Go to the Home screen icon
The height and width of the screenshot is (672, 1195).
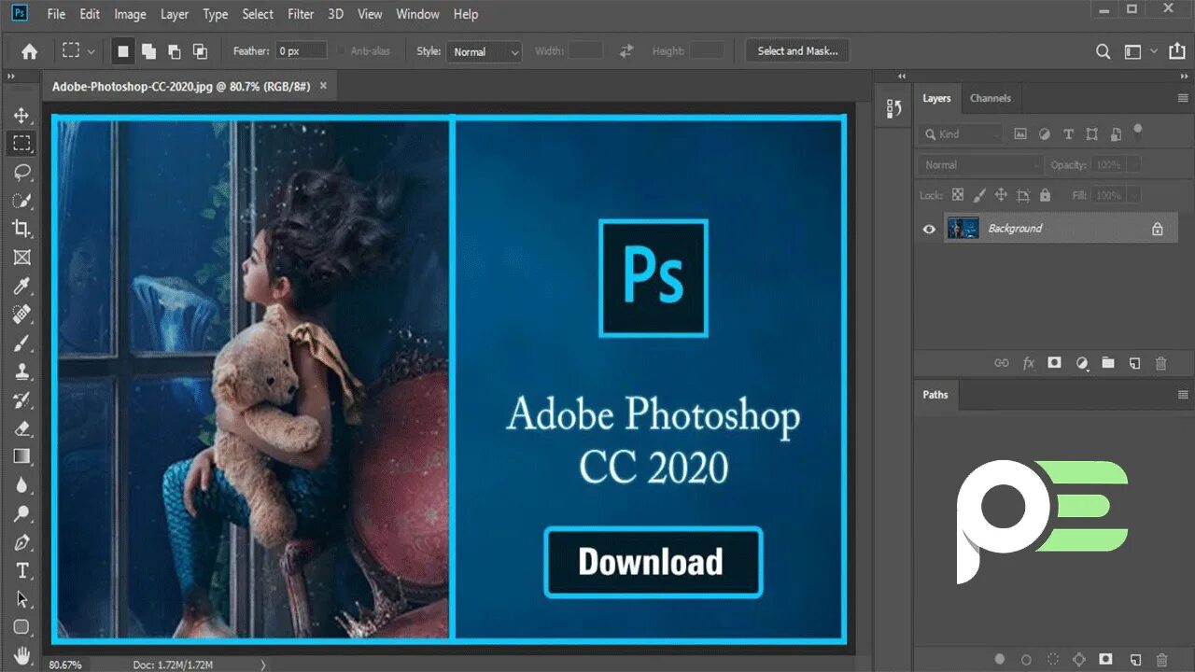(30, 51)
